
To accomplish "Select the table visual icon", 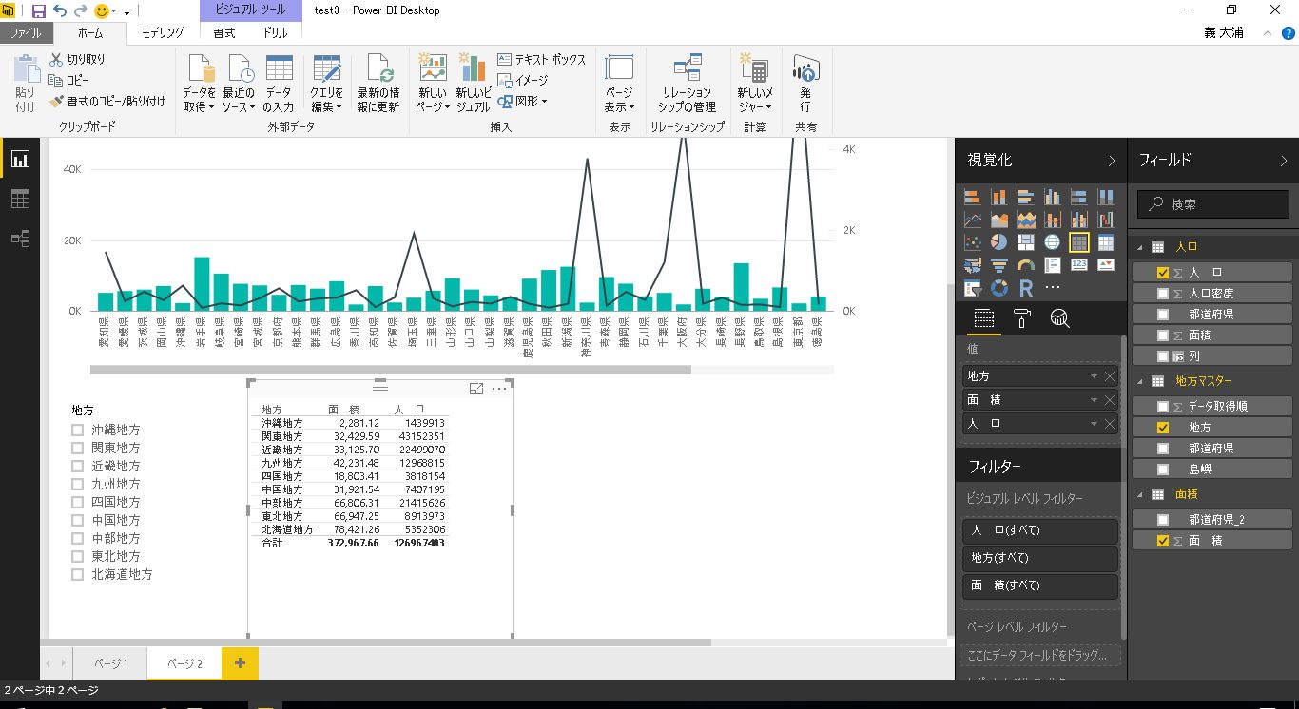I will point(1079,242).
